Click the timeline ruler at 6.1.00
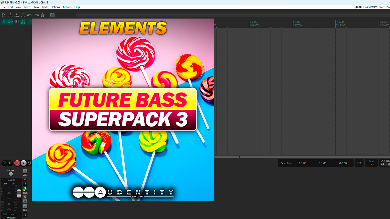 click(297, 22)
